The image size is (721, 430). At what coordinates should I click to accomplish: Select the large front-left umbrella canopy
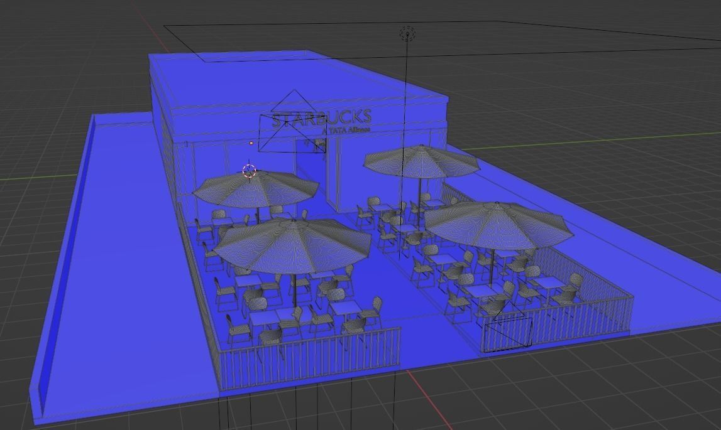click(x=292, y=245)
